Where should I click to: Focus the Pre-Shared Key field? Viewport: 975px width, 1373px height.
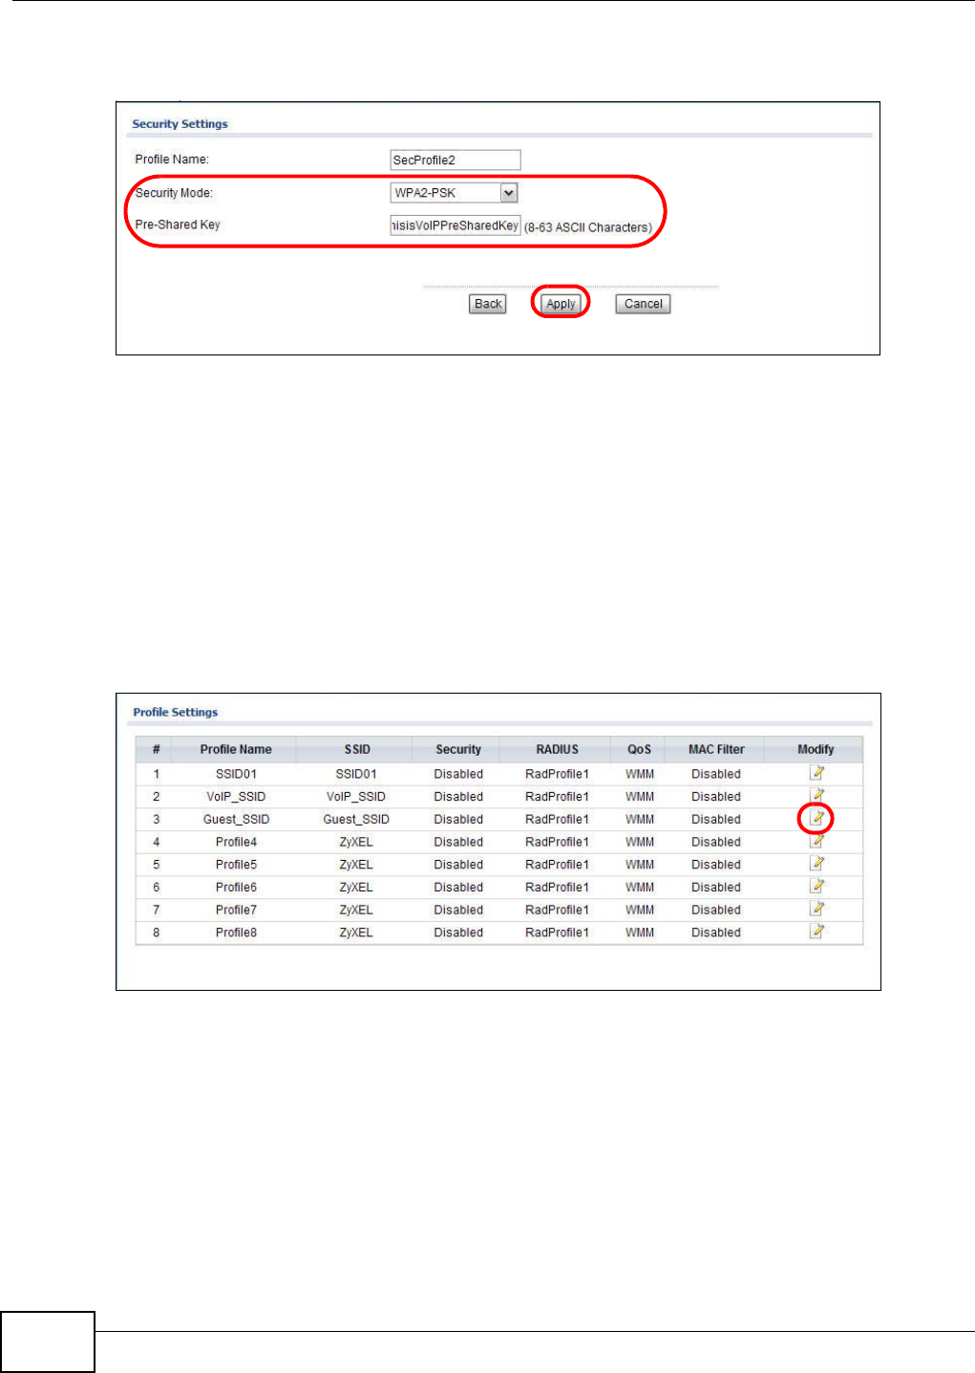[456, 225]
